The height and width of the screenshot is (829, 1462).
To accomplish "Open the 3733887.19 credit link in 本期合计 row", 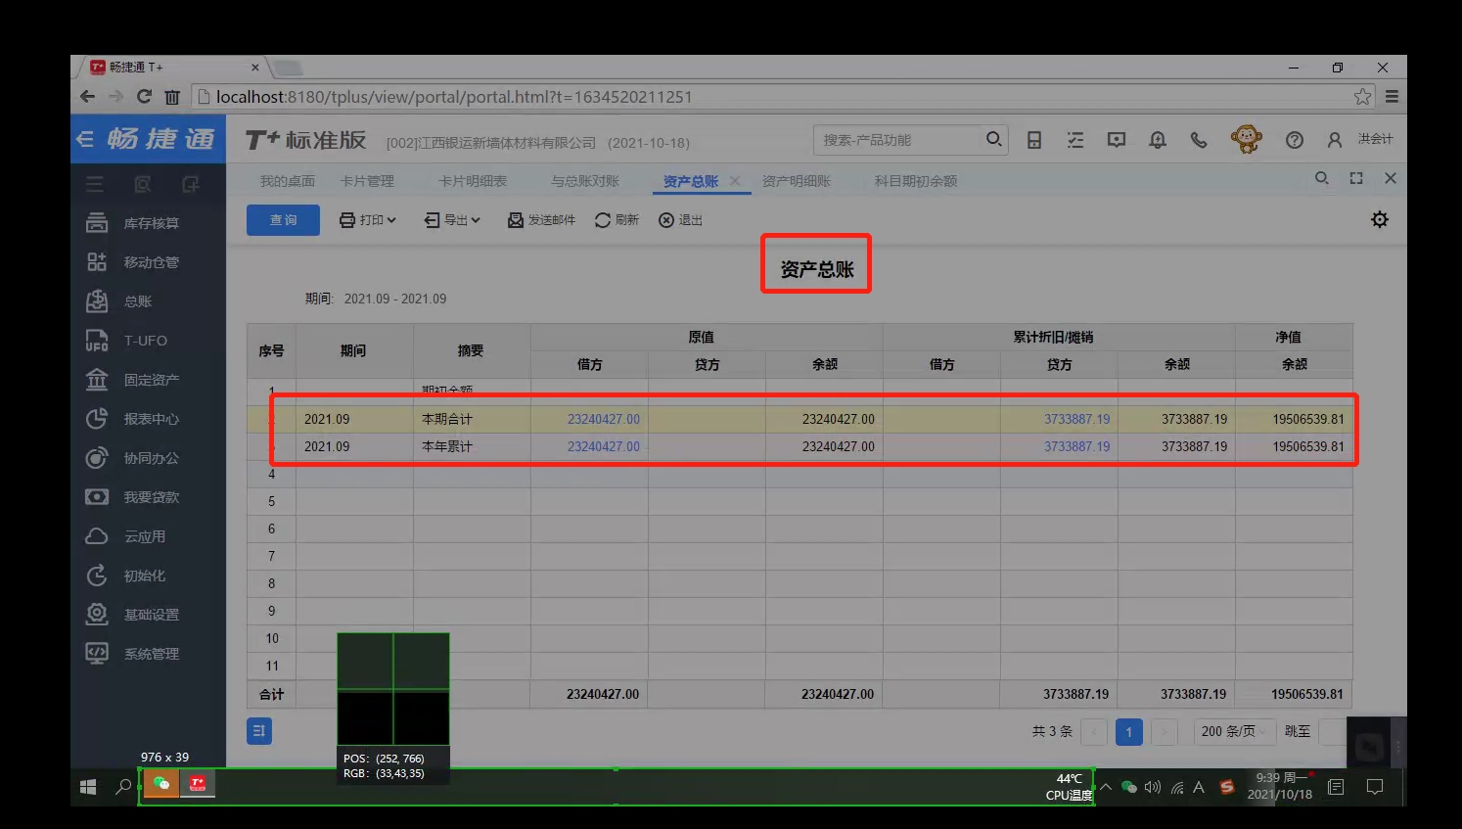I will (x=1076, y=419).
